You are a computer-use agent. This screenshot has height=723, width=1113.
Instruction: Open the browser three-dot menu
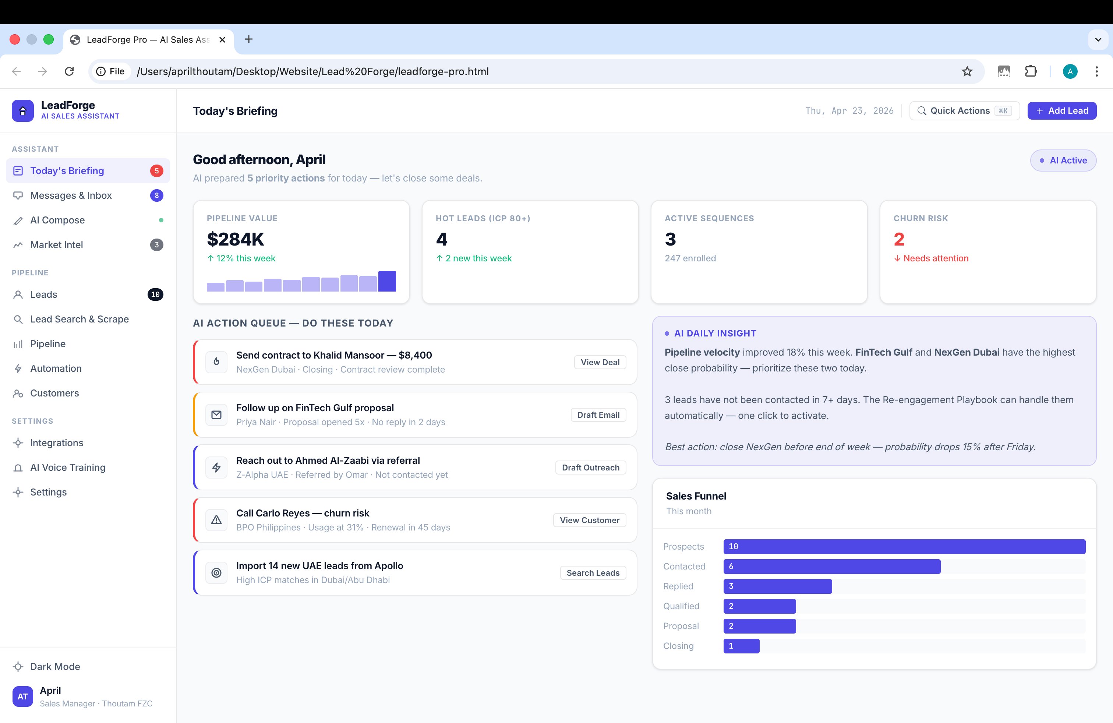(x=1097, y=71)
